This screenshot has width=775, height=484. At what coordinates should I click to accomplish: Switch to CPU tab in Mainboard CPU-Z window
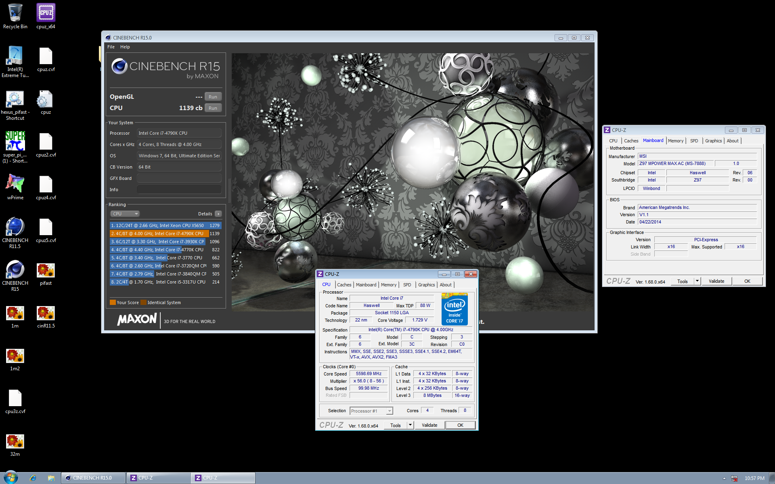pyautogui.click(x=613, y=141)
